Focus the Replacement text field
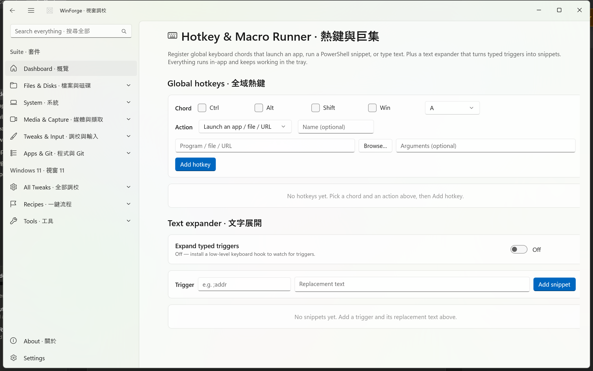 pyautogui.click(x=412, y=284)
